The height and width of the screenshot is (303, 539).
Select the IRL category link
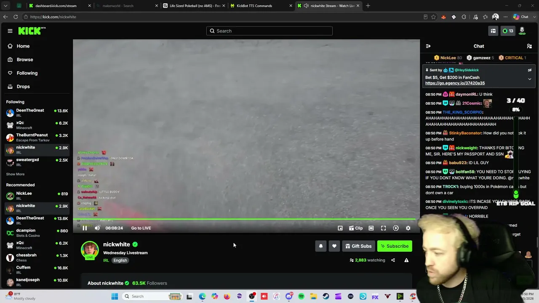(106, 260)
